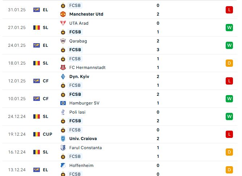Click the red L badge for 31.01.25 match

point(229,10)
